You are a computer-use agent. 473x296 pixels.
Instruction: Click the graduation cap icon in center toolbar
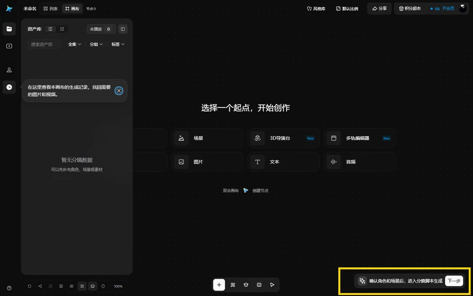pyautogui.click(x=246, y=285)
